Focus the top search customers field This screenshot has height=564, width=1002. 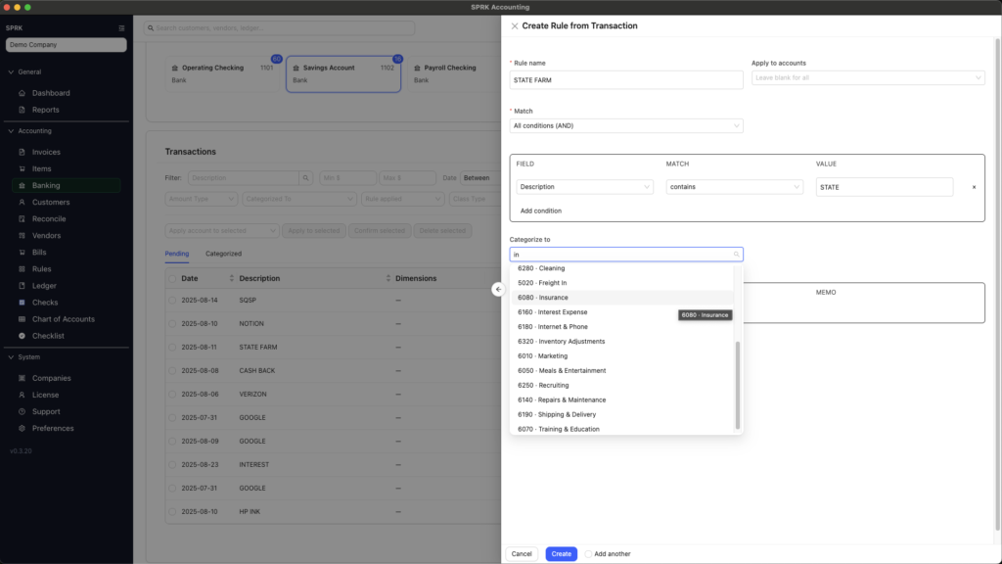pyautogui.click(x=279, y=28)
